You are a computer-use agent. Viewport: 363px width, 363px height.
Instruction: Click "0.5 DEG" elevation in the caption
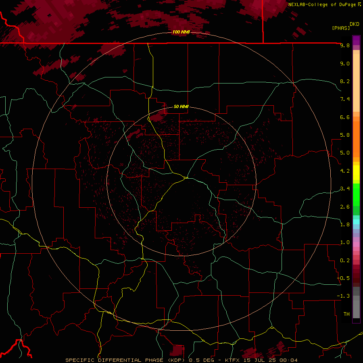click(201, 360)
